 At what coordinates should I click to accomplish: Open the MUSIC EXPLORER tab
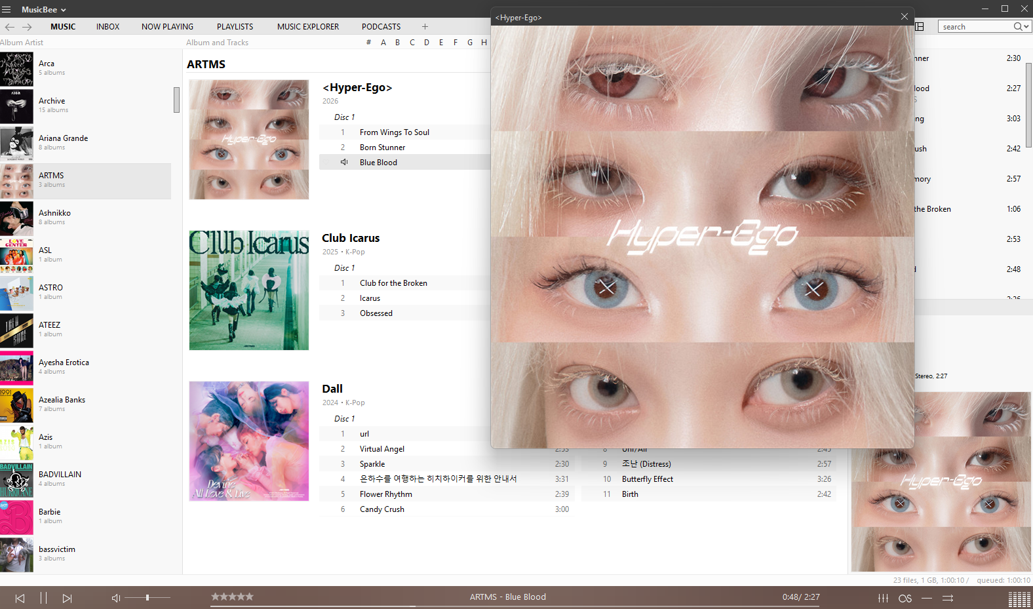click(x=308, y=27)
